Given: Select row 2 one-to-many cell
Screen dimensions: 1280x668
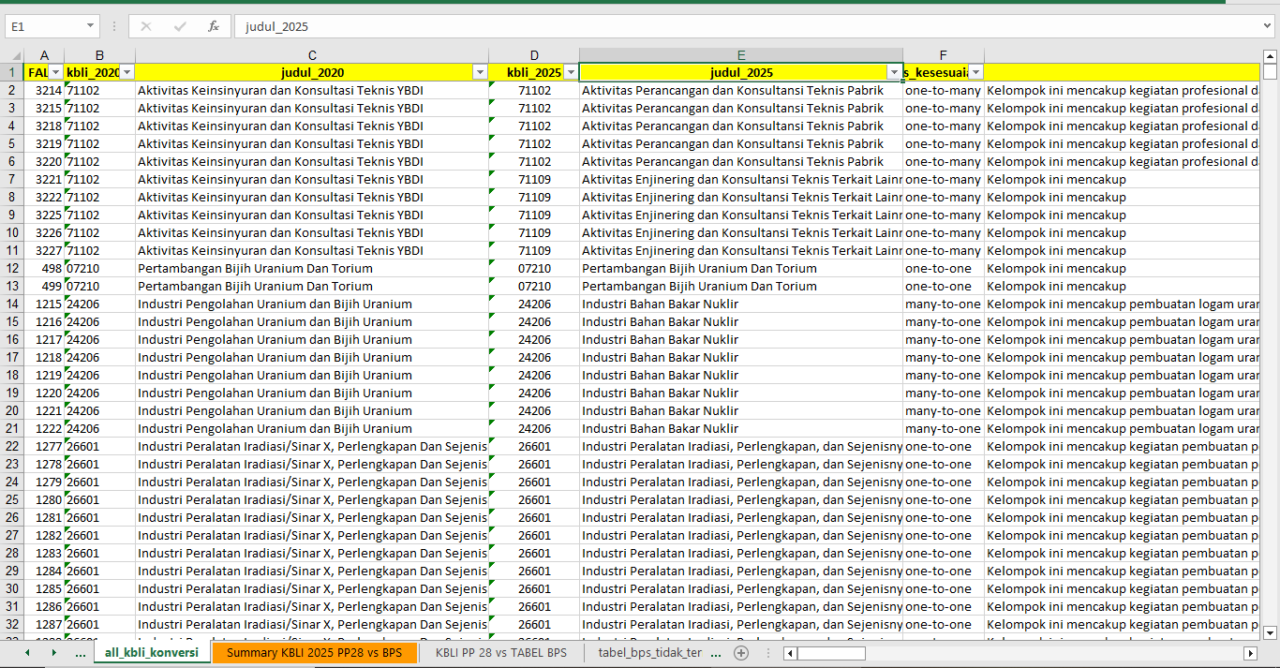Looking at the screenshot, I should click(x=944, y=90).
